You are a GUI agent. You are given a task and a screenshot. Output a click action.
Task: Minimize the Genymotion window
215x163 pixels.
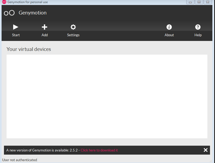(x=190, y=2)
